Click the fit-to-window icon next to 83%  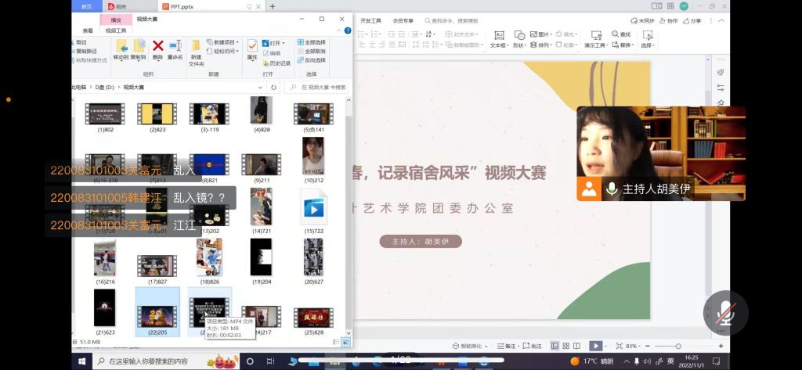(620, 346)
